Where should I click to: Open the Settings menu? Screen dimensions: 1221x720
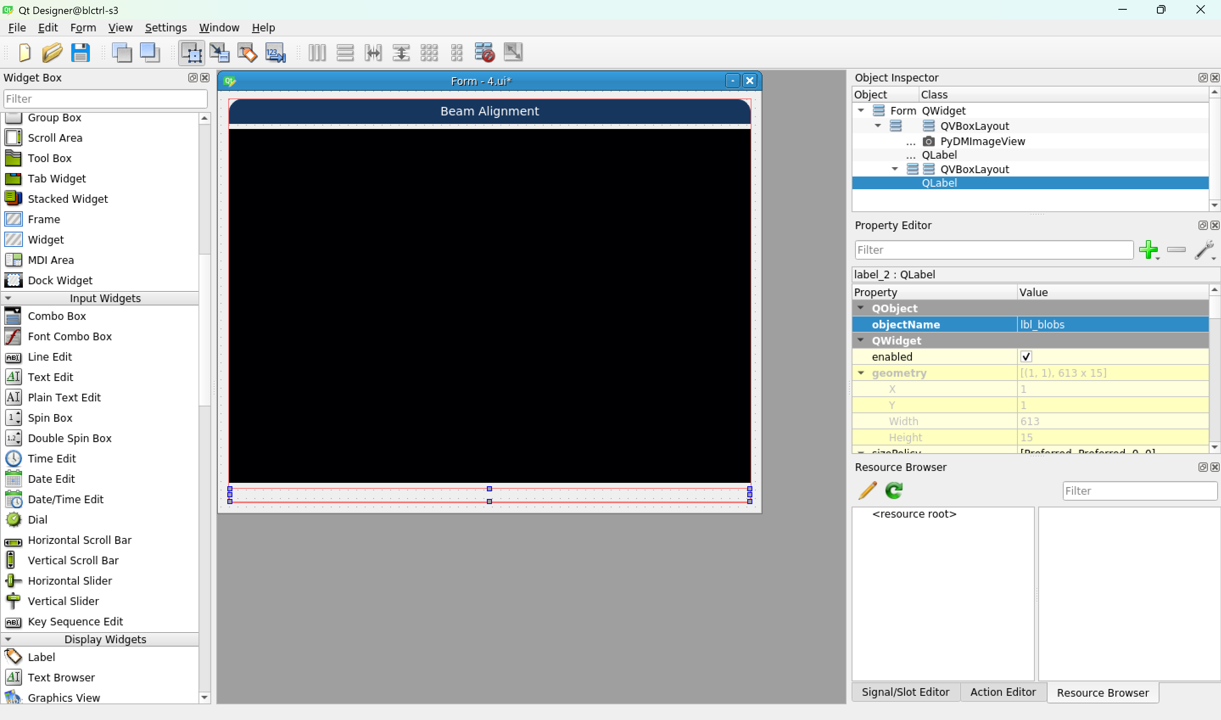pos(166,28)
